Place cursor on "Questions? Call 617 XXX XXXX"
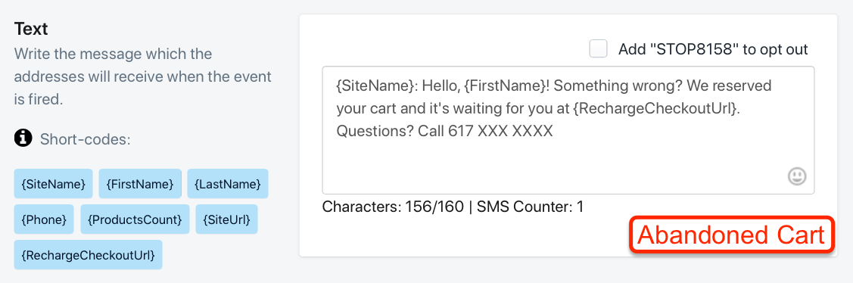The width and height of the screenshot is (853, 283). tap(444, 131)
